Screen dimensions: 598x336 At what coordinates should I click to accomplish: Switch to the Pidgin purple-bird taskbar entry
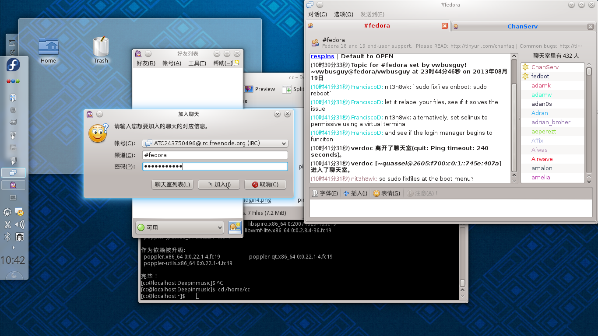coord(13,185)
